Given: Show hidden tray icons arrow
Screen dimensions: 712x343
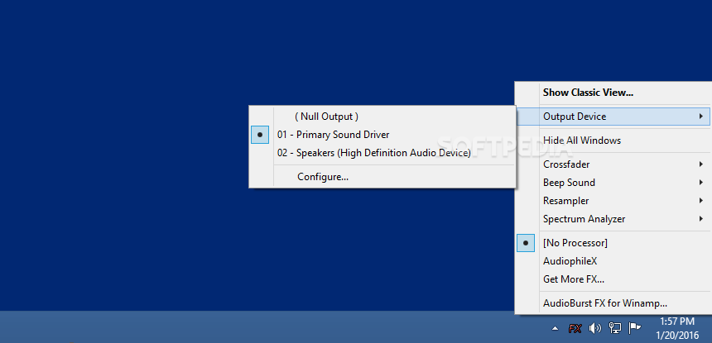Looking at the screenshot, I should pos(555,328).
